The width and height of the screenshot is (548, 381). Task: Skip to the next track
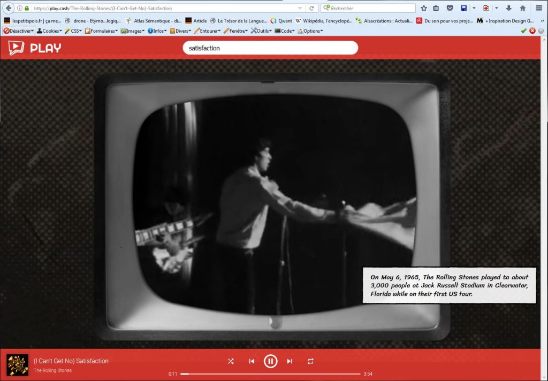[290, 361]
